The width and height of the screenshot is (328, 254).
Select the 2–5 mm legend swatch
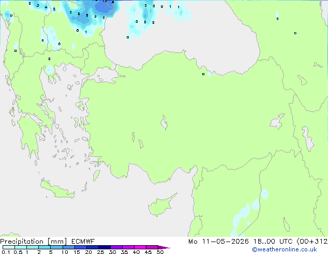click(44, 247)
